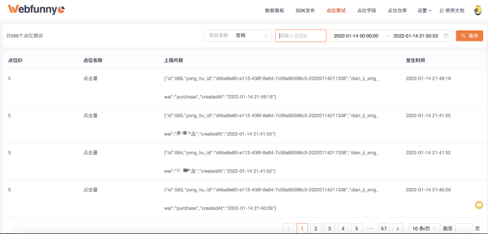This screenshot has height=234, width=488.
Task: Click 点击量 in the 21:49:18 row
Action: (x=90, y=79)
